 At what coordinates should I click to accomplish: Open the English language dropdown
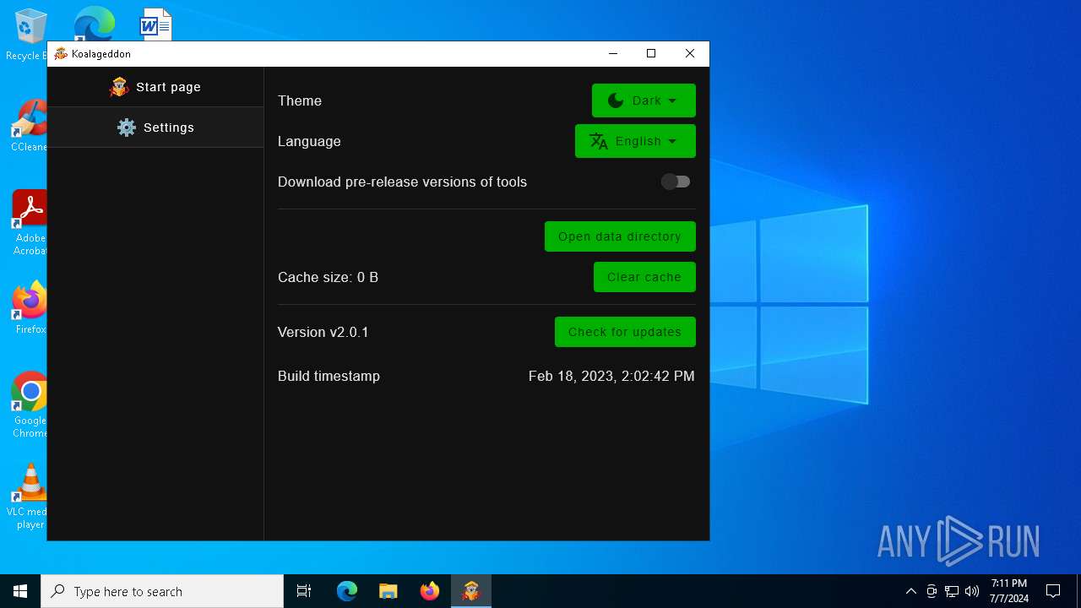(635, 141)
